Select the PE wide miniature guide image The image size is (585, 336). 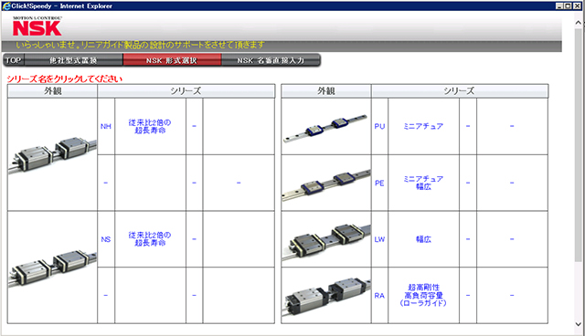(x=326, y=183)
